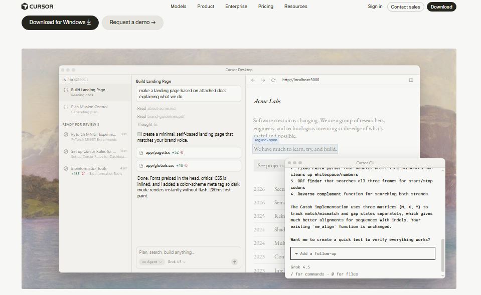481x295 pixels.
Task: Open the app/globals.css file change
Action: click(189, 166)
